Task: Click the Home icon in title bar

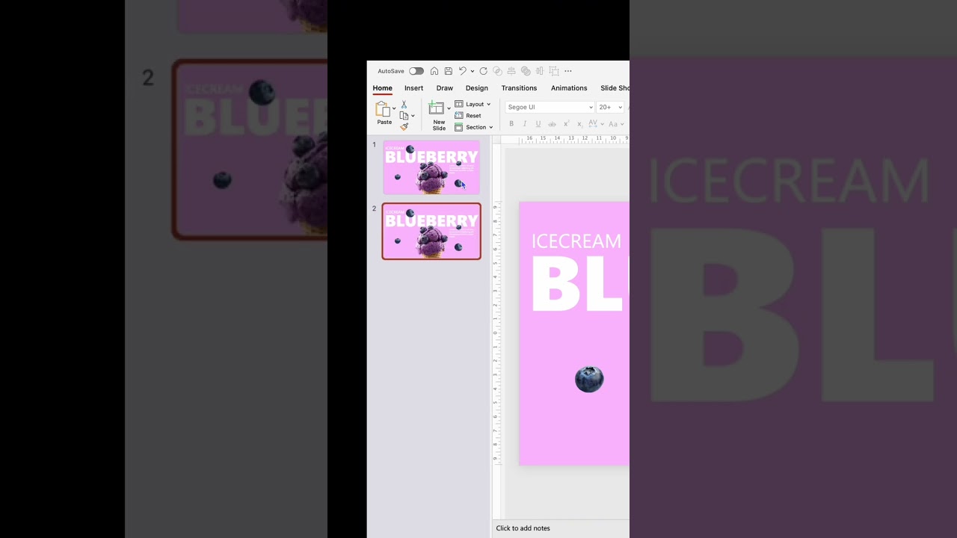Action: click(x=434, y=71)
